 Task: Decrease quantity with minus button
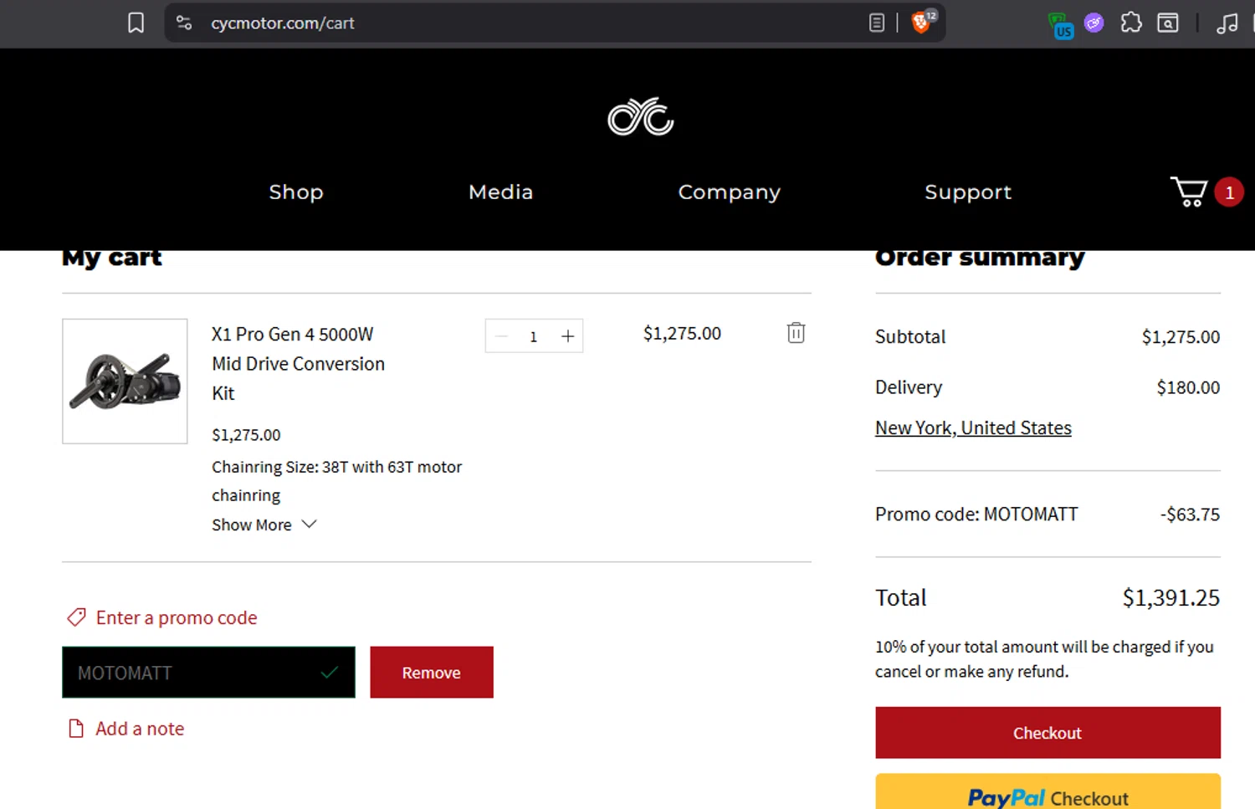502,336
